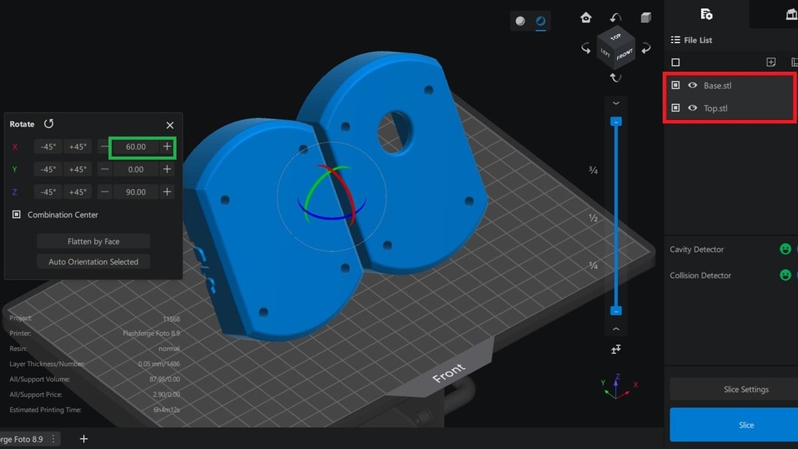The width and height of the screenshot is (798, 449).
Task: Click the Y rotation field showing 0.00
Action: (136, 170)
